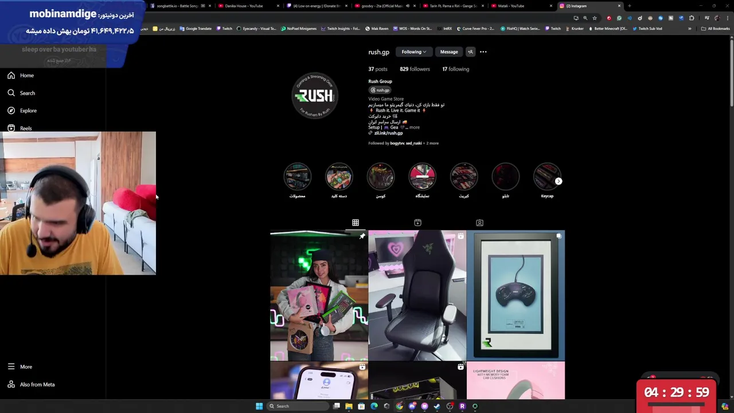
Task: Open the second story highlight thumbnail
Action: (339, 177)
